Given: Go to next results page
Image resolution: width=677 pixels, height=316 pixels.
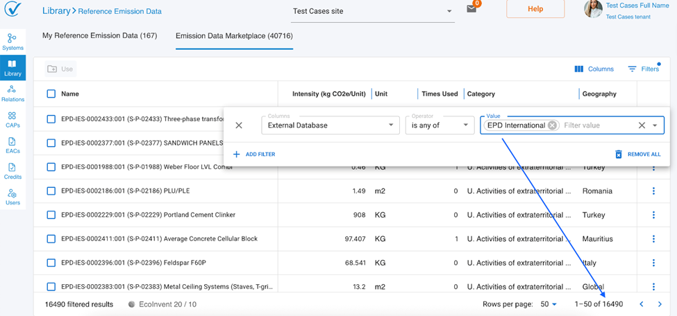Looking at the screenshot, I should tap(660, 304).
